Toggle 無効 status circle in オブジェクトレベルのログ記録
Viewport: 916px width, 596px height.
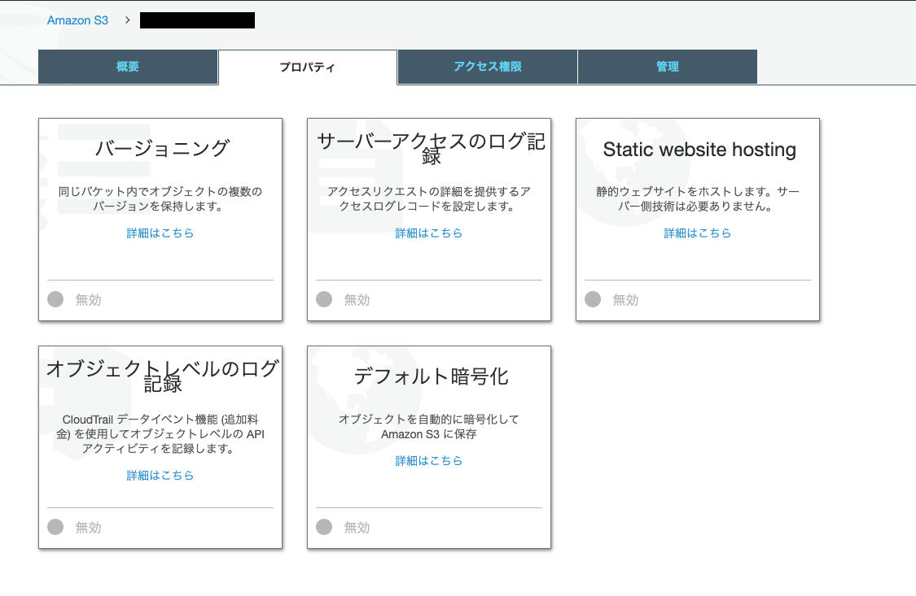(x=55, y=527)
